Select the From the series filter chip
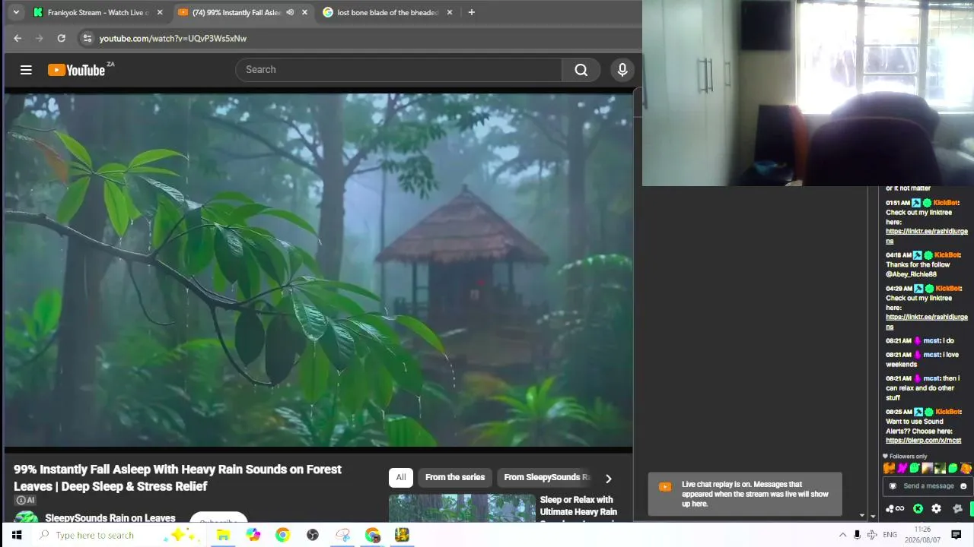The image size is (974, 547). tap(455, 477)
